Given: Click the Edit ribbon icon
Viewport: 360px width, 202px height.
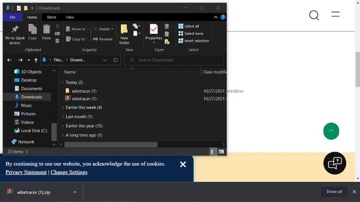Looking at the screenshot, I should click(x=167, y=34).
